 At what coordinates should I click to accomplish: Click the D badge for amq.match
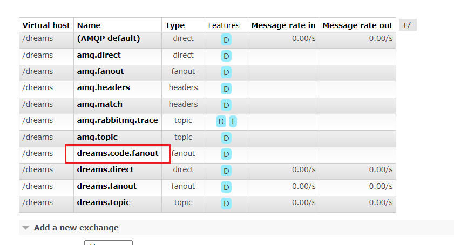[226, 105]
